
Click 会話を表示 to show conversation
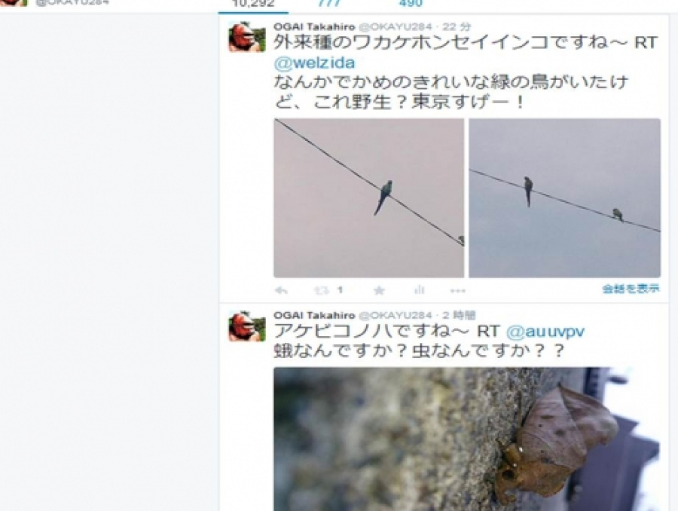631,289
